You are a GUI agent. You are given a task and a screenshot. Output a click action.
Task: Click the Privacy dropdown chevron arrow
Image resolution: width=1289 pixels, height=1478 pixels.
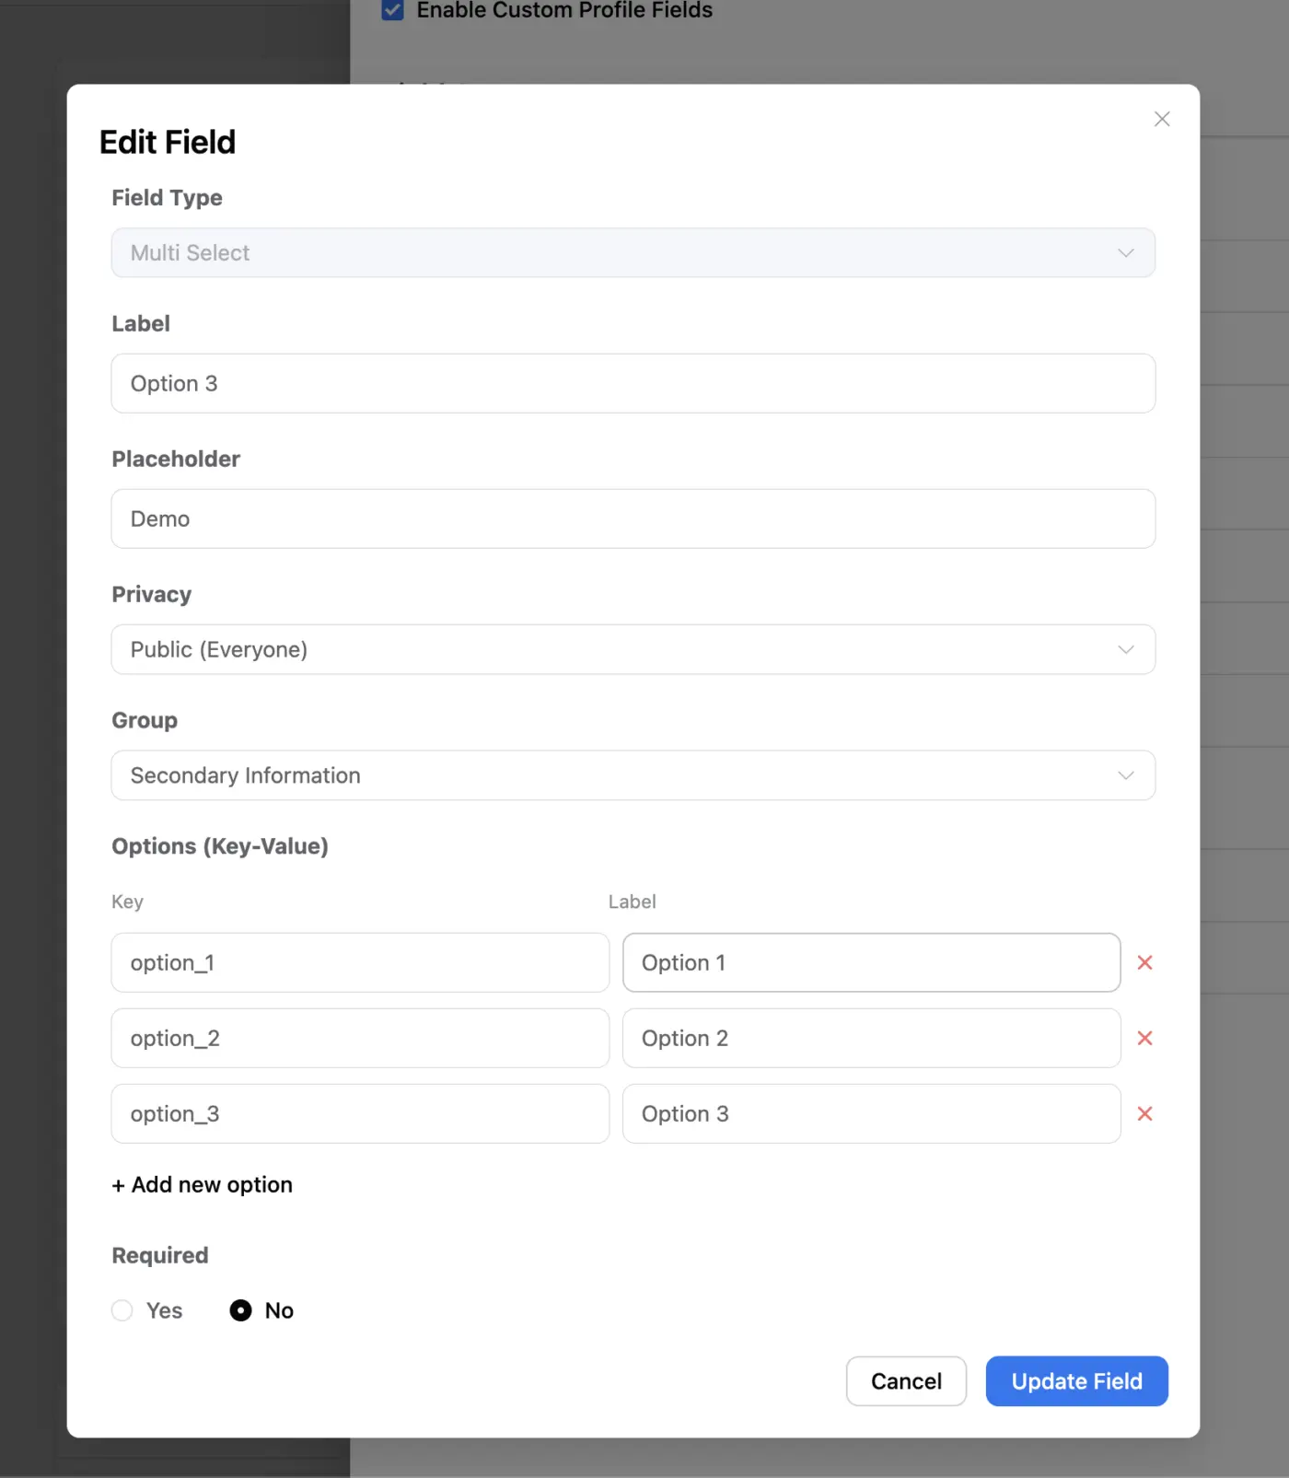1125,649
